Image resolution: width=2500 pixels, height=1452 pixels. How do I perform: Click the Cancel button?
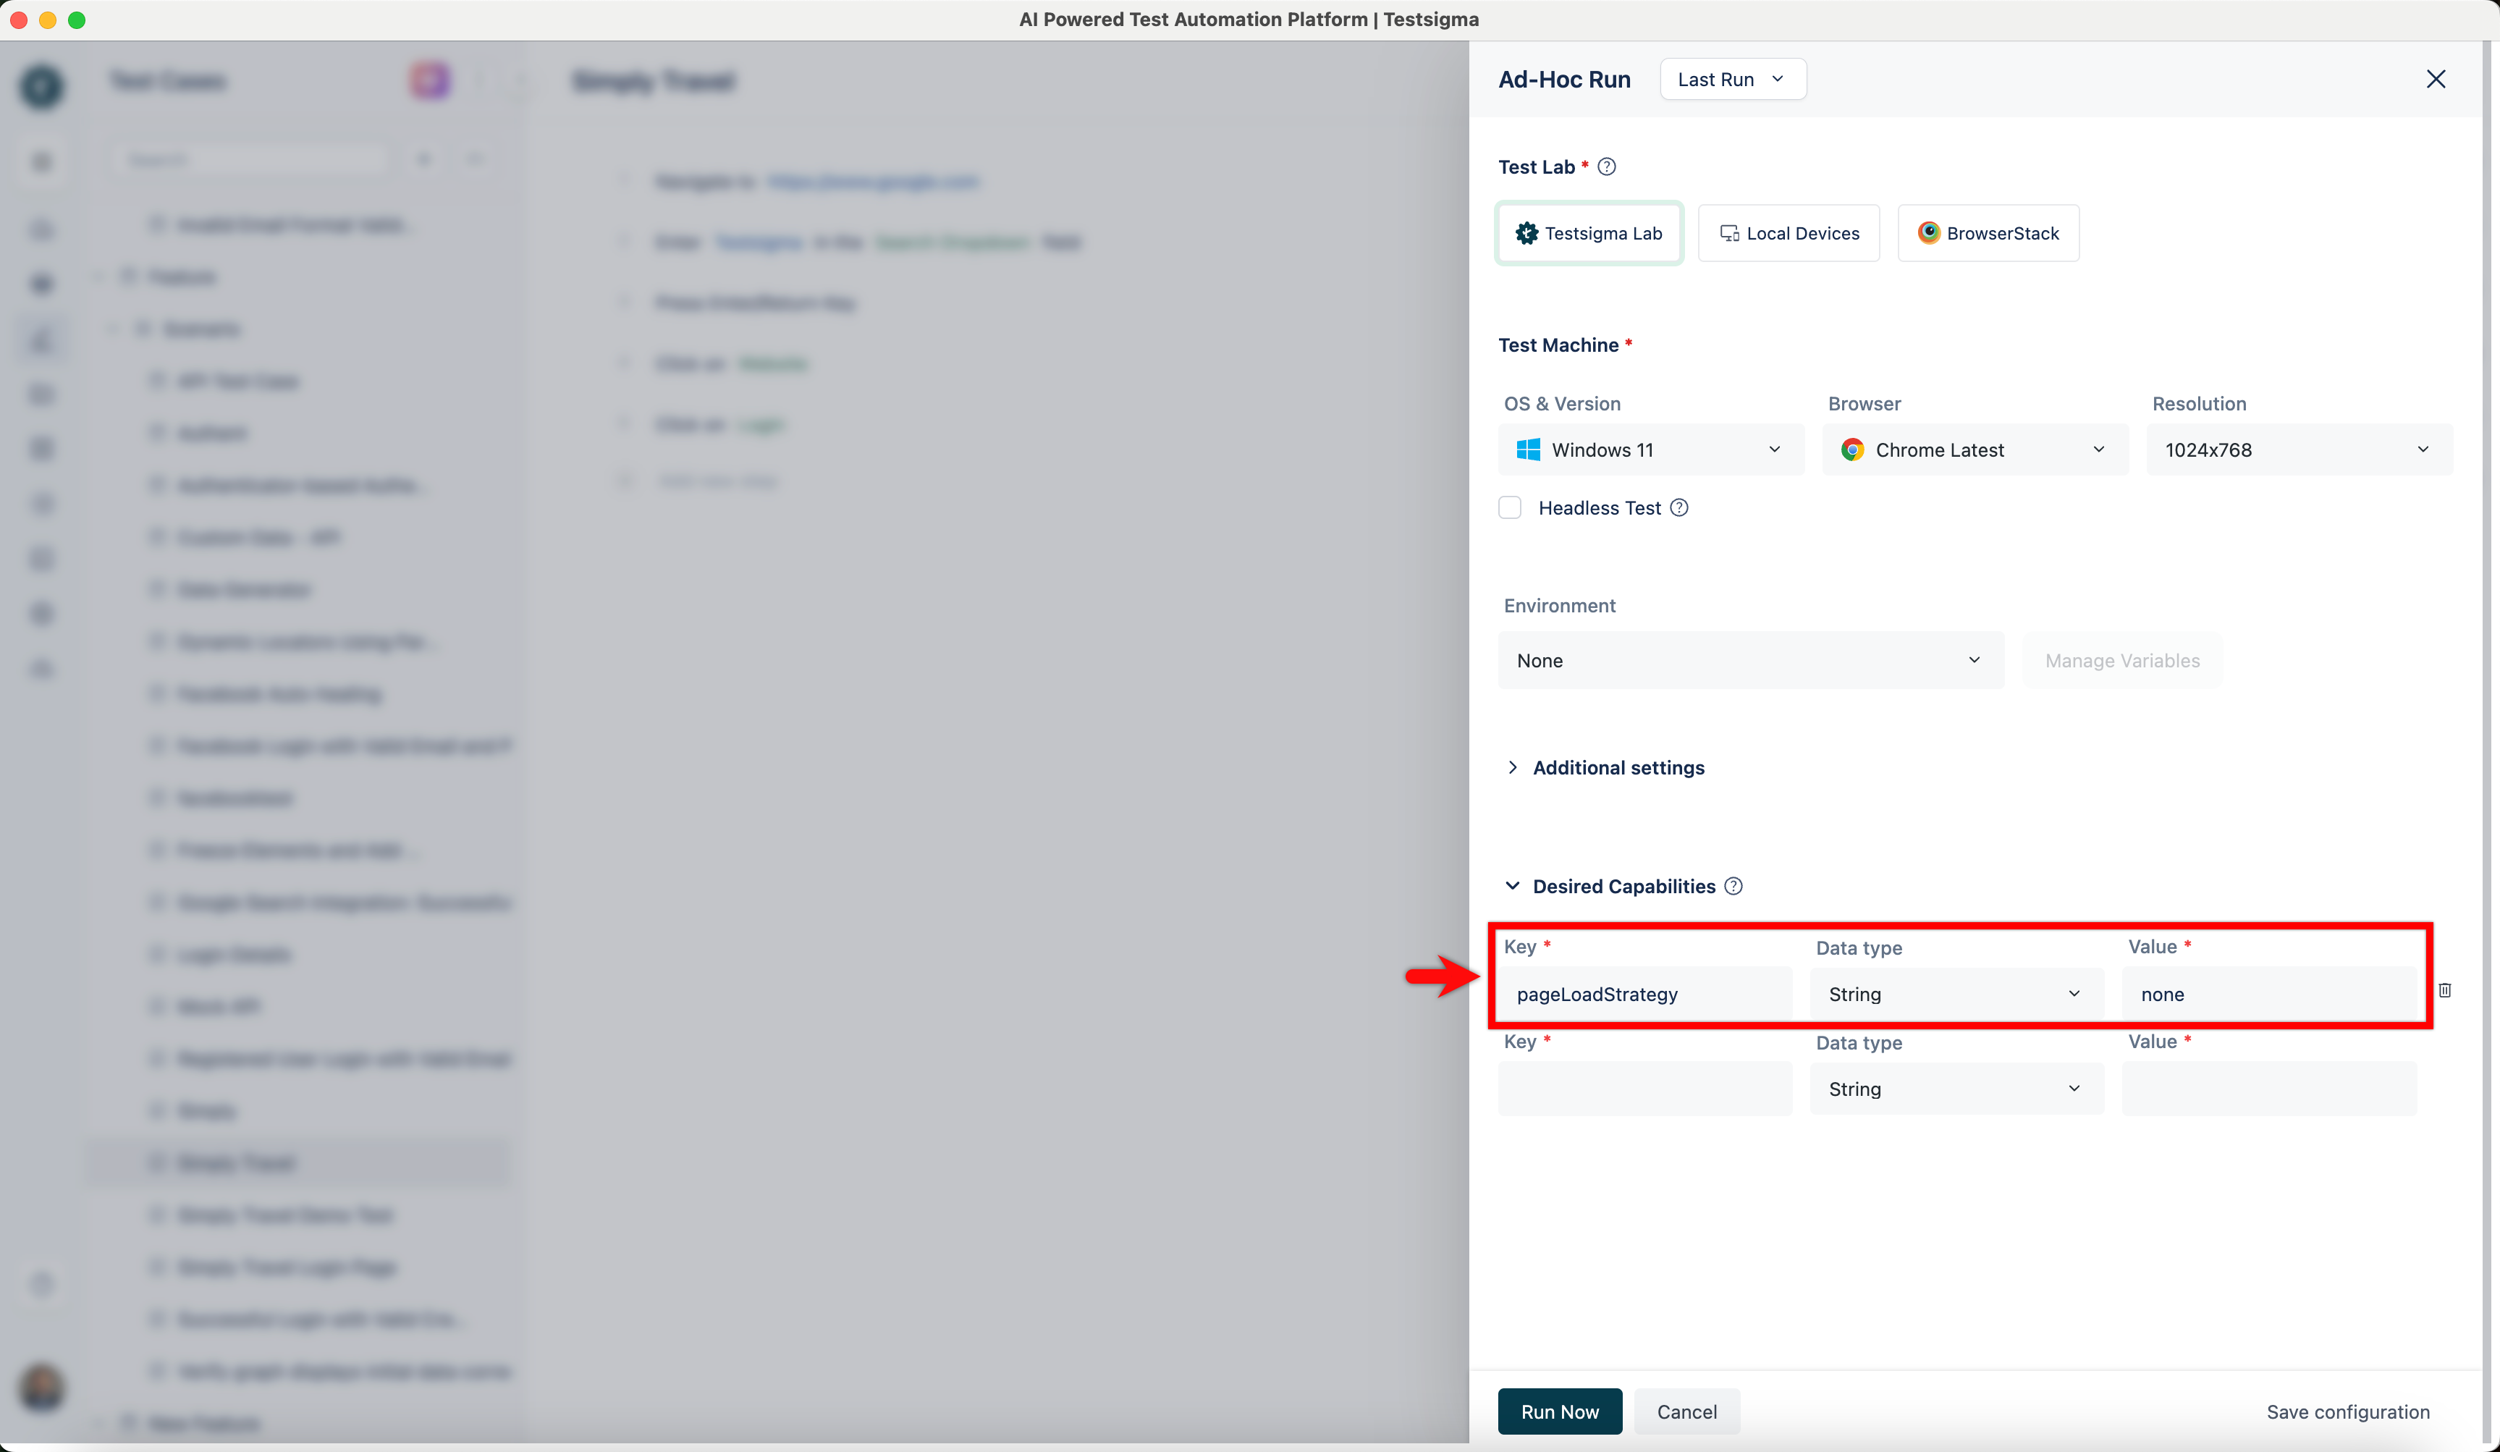pos(1686,1411)
